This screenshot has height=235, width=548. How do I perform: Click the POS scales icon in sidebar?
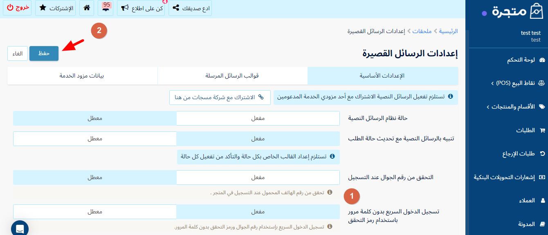coord(542,83)
